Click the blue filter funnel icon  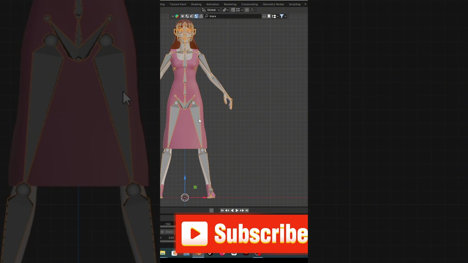[x=282, y=16]
